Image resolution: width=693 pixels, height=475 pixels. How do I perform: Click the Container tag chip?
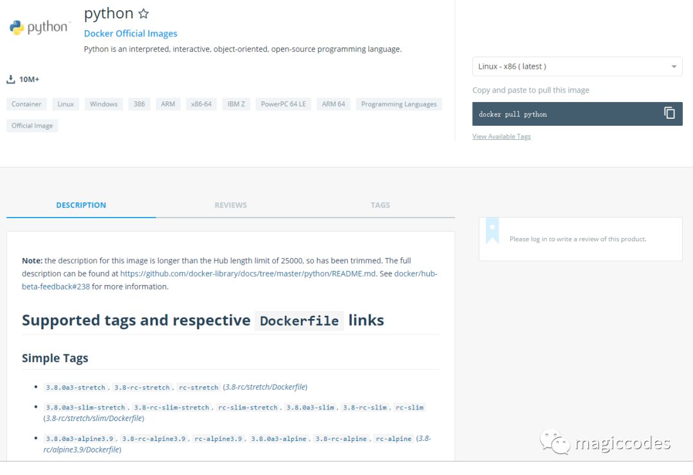coord(26,104)
